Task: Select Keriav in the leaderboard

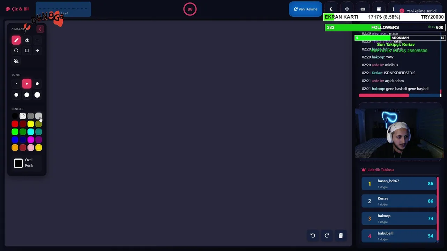Action: [x=399, y=201]
